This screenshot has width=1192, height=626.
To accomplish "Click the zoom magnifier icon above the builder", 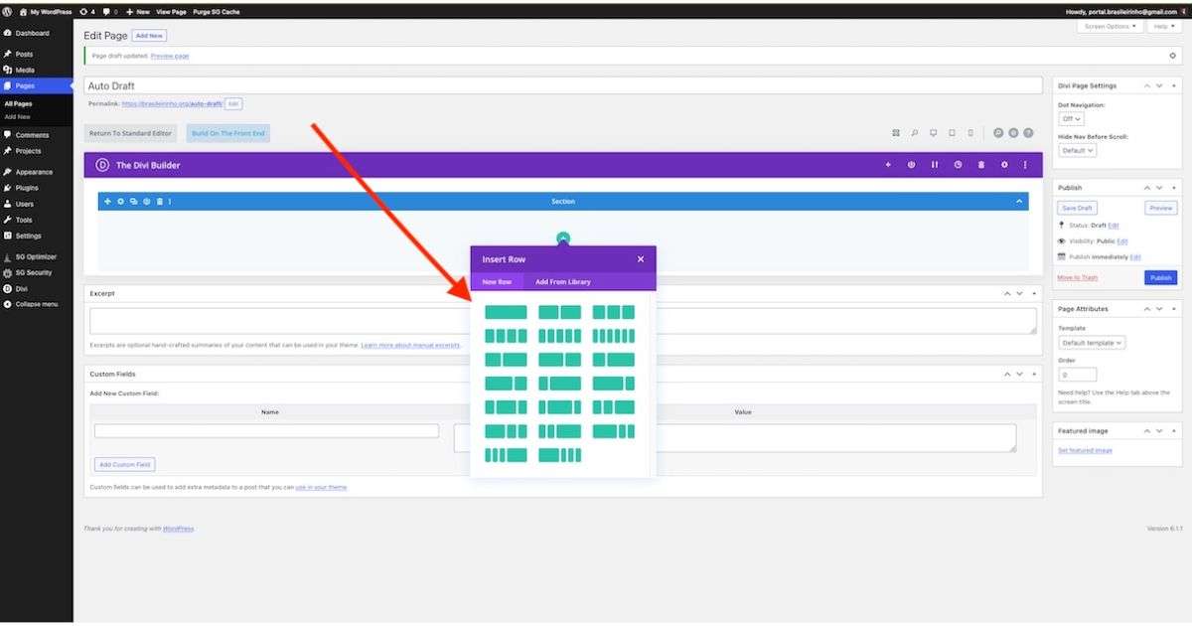I will pos(915,132).
